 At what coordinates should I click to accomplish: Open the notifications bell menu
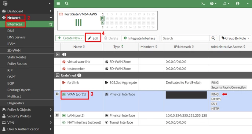click(226, 4)
